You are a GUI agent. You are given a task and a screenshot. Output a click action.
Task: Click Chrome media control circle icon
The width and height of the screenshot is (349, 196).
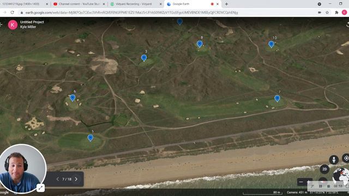coord(319,4)
